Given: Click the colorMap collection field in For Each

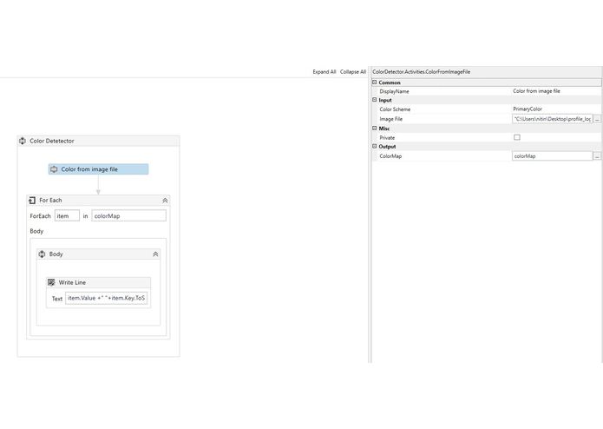Looking at the screenshot, I should tap(128, 216).
